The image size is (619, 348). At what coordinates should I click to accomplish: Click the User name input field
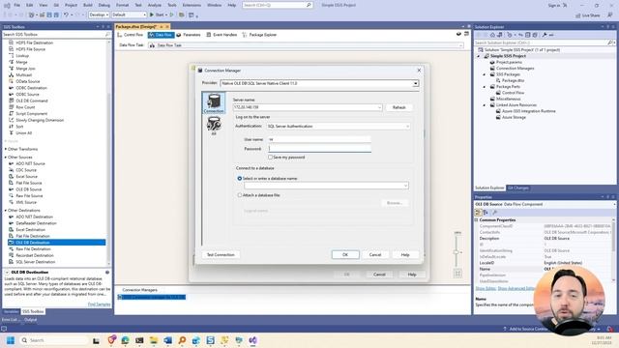coord(320,139)
